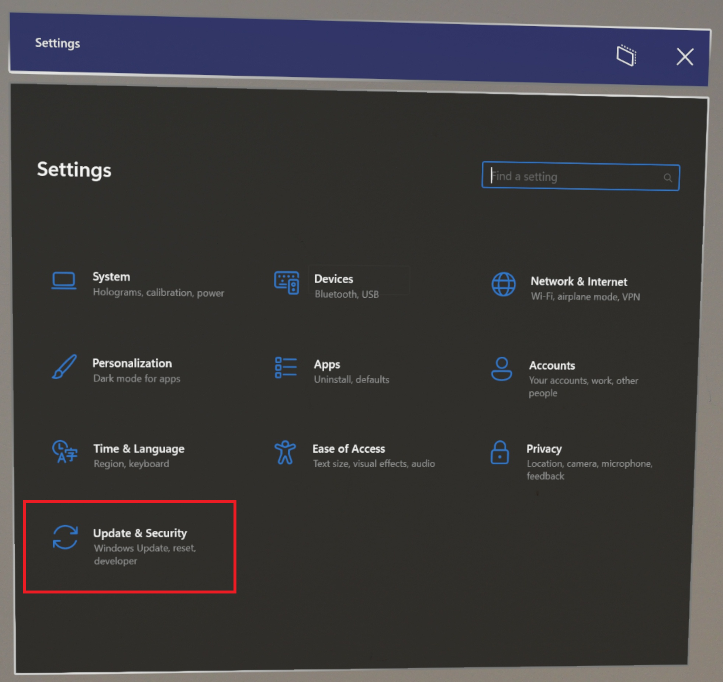Click the Time & Language clock icon

pyautogui.click(x=65, y=451)
